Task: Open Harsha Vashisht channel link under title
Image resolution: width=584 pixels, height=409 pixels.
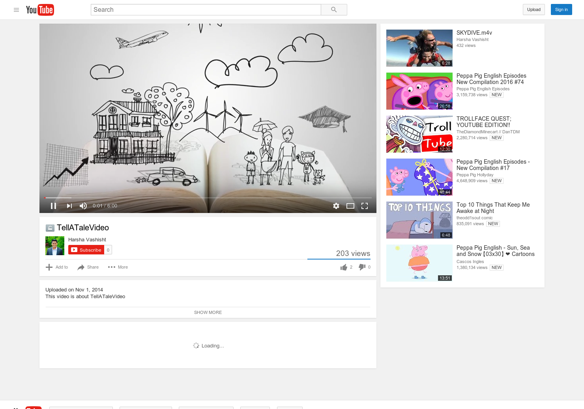Action: (x=87, y=240)
